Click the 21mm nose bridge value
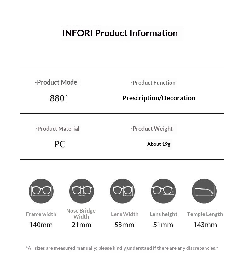Image resolution: width=249 pixels, height=264 pixels. [82, 225]
